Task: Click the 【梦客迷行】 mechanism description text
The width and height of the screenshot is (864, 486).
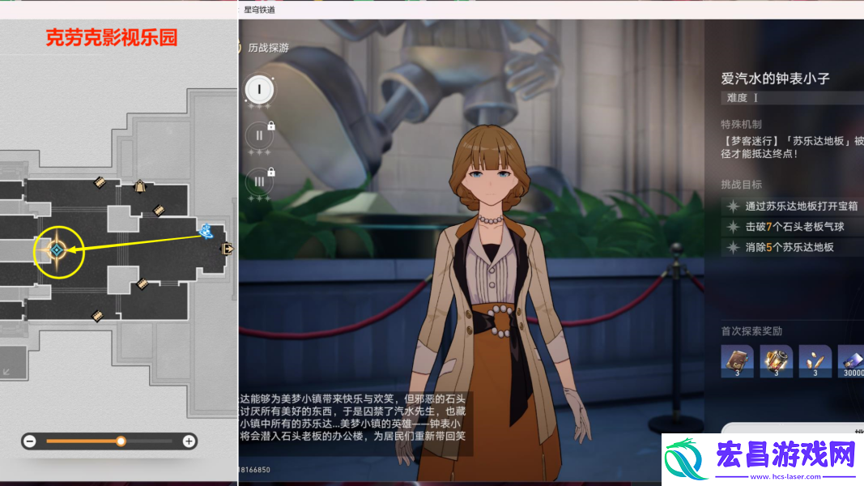Action: (x=793, y=147)
